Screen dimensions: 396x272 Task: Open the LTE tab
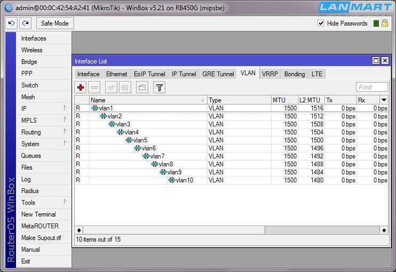coord(316,74)
